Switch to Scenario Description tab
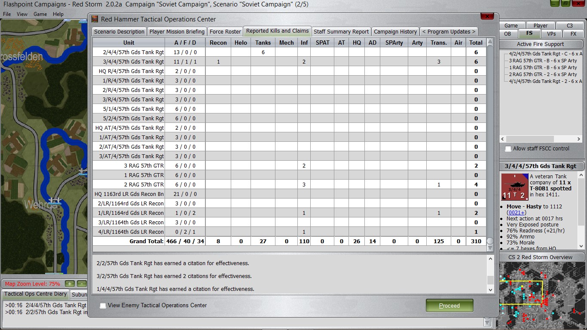The image size is (587, 330). pos(119,31)
